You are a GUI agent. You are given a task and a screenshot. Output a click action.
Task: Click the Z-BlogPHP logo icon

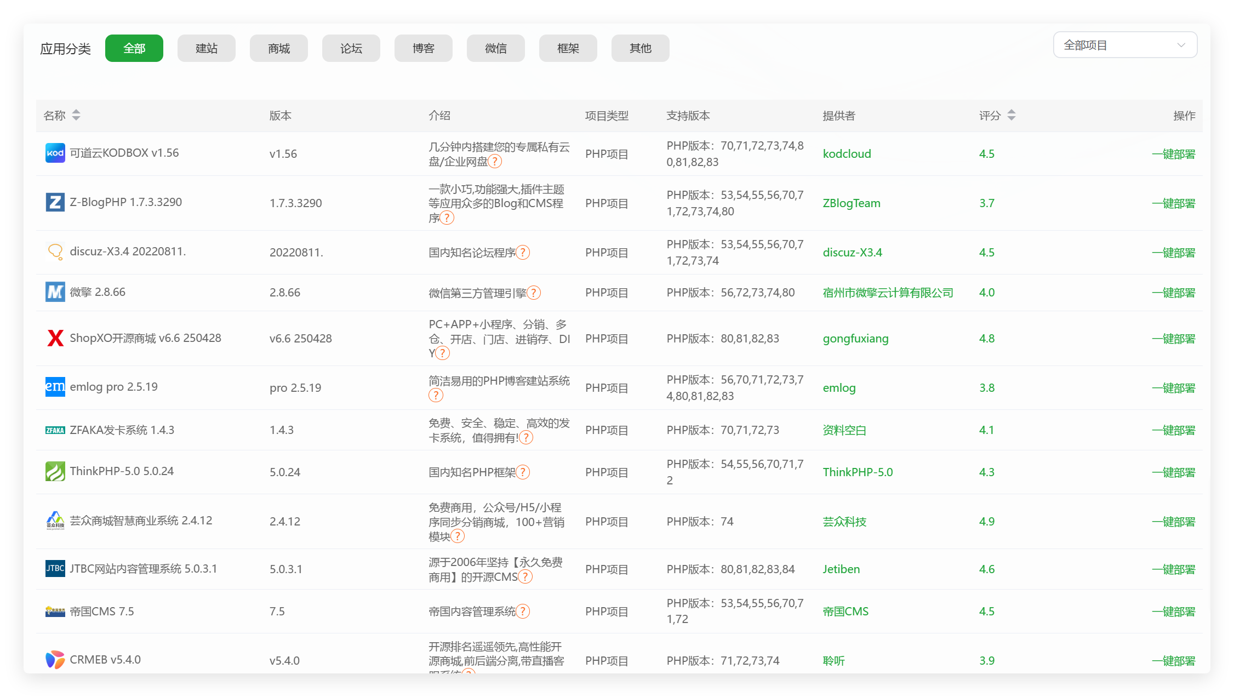pyautogui.click(x=55, y=202)
